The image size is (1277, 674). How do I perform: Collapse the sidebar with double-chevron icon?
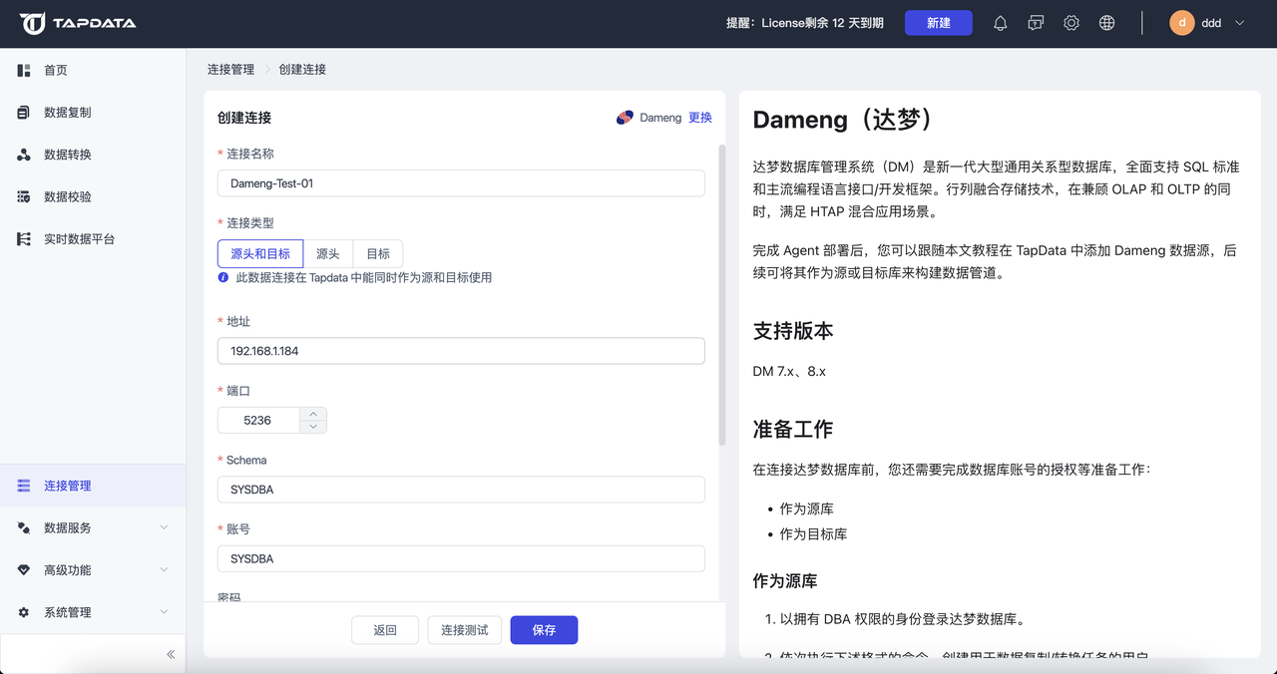(x=171, y=654)
